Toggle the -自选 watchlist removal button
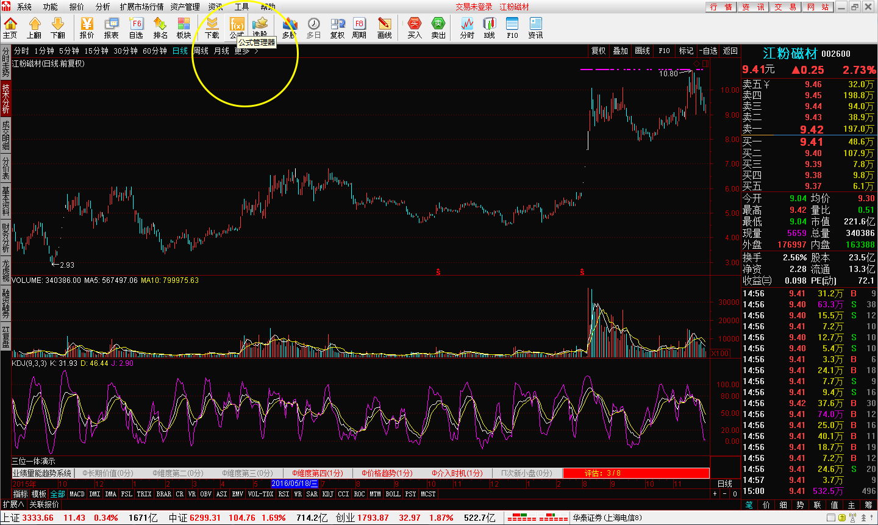The image size is (878, 525). pos(708,51)
